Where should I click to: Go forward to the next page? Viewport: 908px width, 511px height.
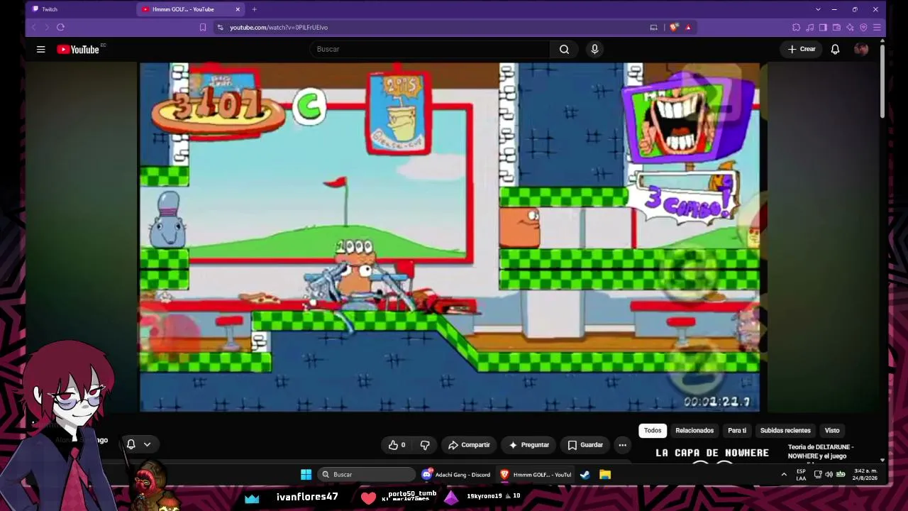47,27
